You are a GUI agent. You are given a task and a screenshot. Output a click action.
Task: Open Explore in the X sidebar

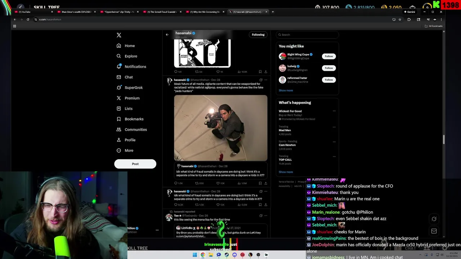(127, 56)
